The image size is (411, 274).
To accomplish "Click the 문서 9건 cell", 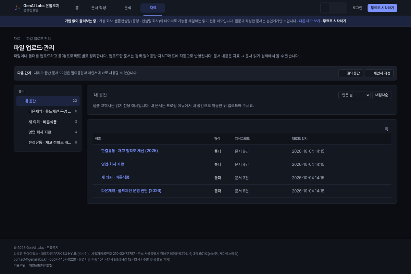I will point(242,151).
